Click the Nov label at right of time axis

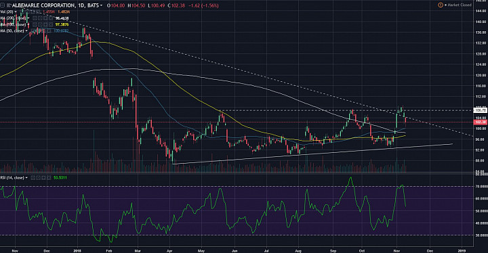click(x=396, y=250)
